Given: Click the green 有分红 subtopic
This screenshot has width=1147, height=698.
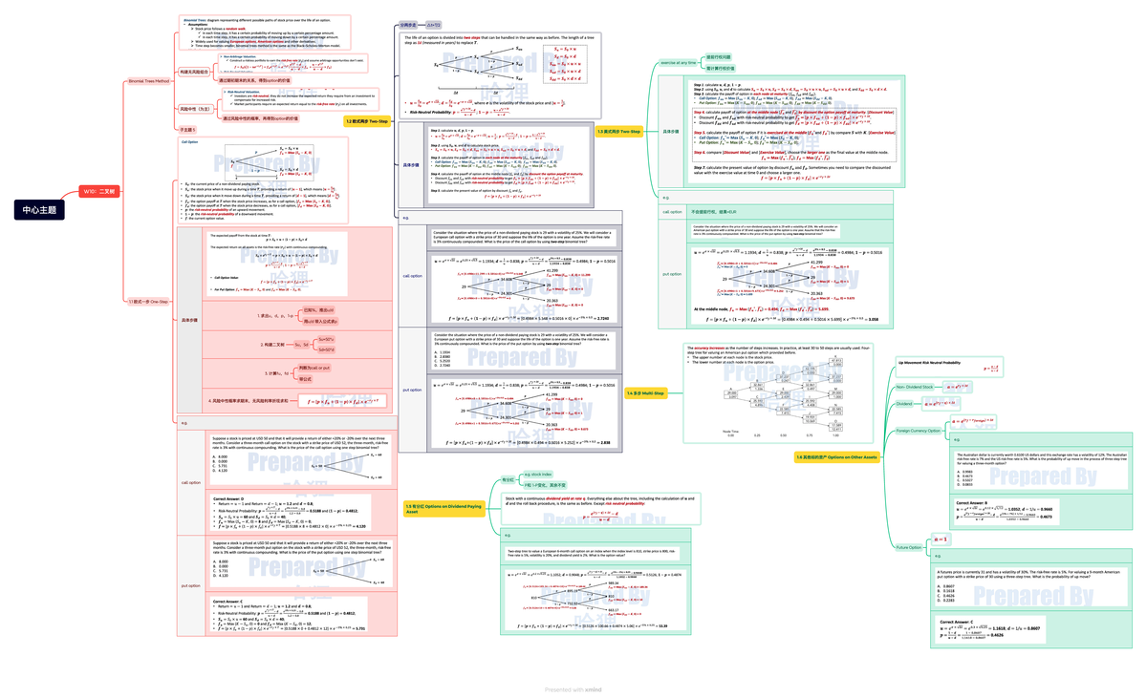Looking at the screenshot, I should coord(509,480).
